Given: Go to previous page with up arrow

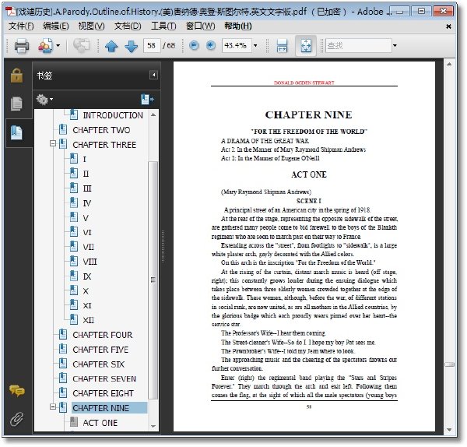Looking at the screenshot, I should 111,46.
